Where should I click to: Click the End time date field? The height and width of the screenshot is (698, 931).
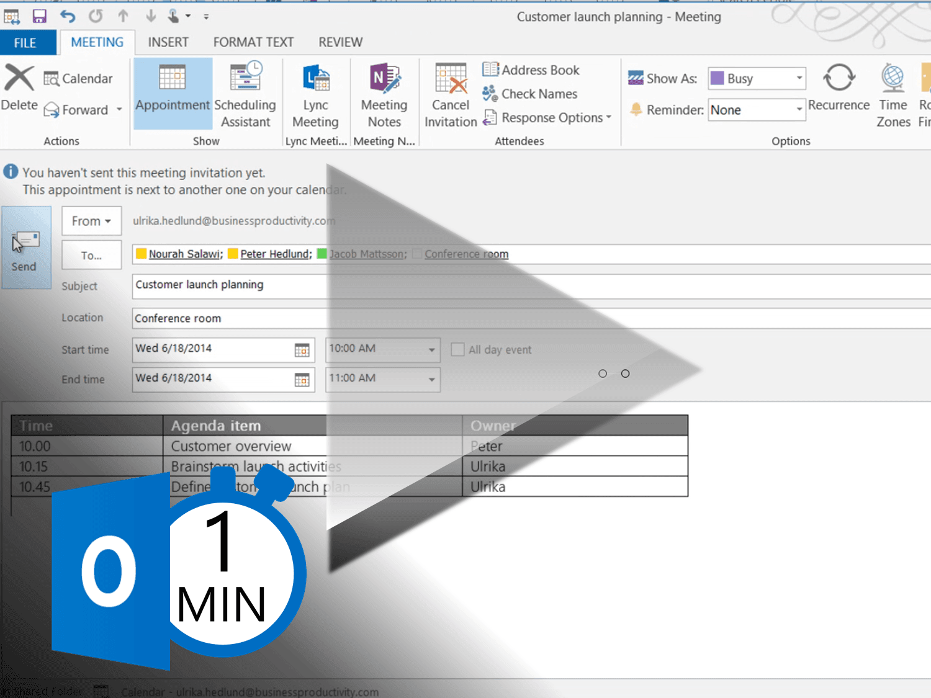click(212, 379)
